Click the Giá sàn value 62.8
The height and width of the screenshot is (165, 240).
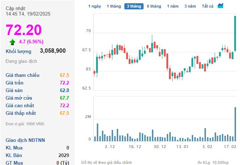(65, 90)
